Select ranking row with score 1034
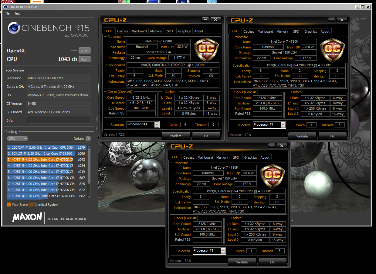The width and height of the screenshot is (376, 274). [47, 166]
